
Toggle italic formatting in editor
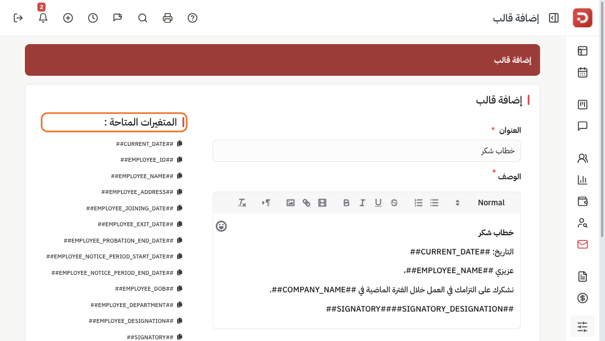[362, 203]
